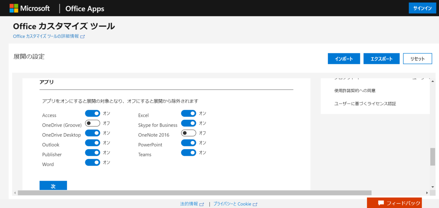Toggle the Excel app switch

tap(188, 113)
